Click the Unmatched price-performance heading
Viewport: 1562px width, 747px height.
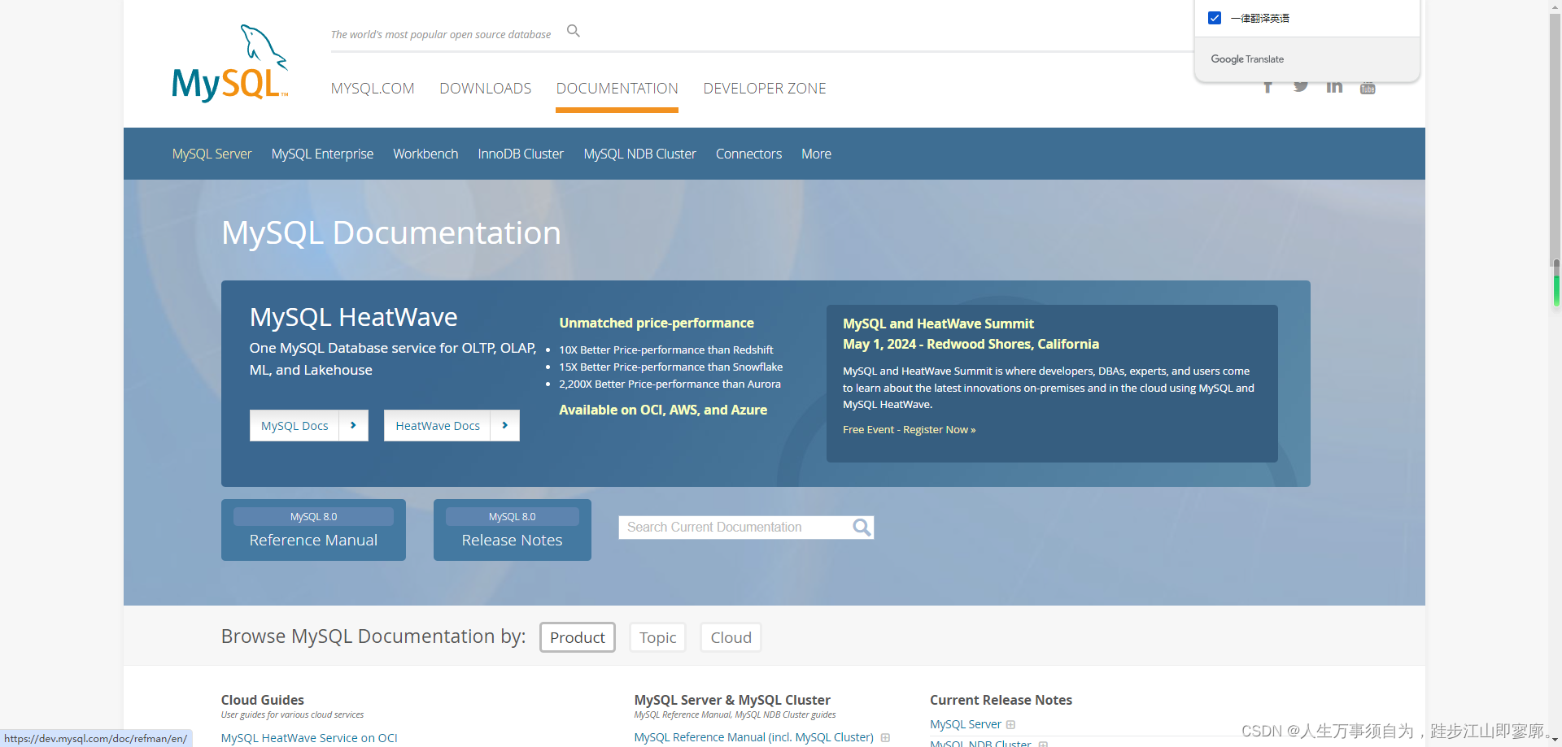tap(657, 323)
